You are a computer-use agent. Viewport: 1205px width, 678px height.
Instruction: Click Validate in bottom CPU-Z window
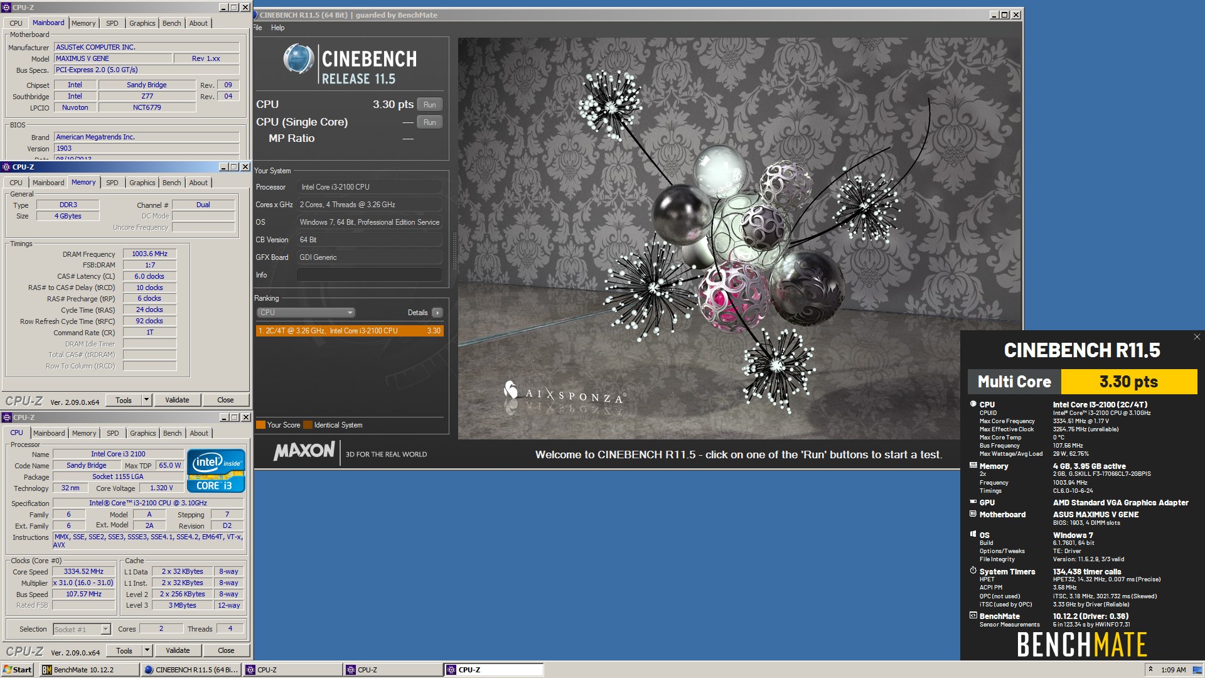[178, 650]
